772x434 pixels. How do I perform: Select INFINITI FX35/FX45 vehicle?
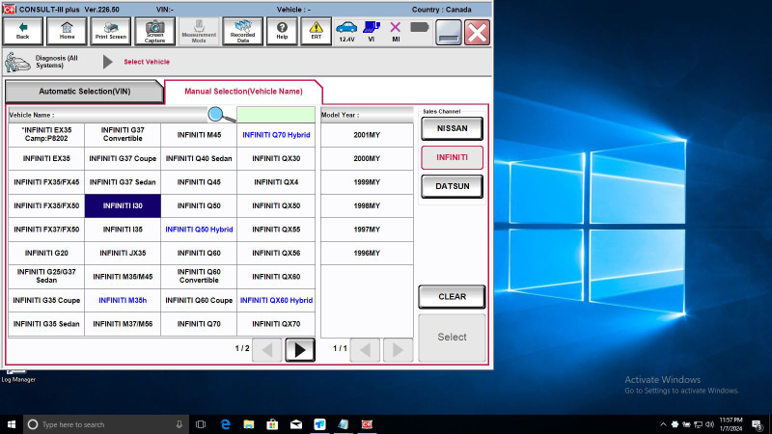click(x=46, y=182)
